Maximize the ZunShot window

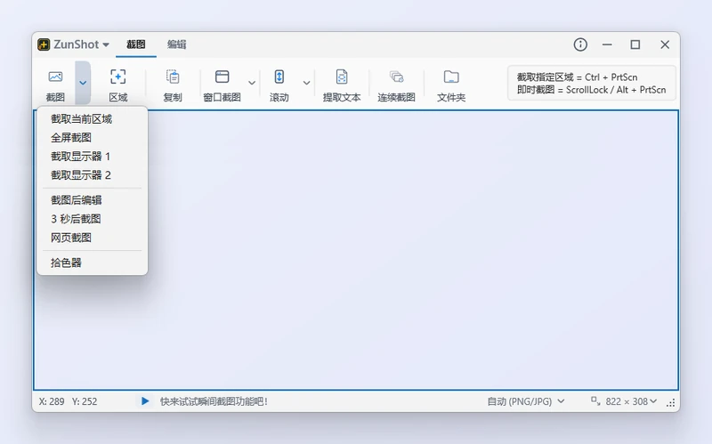[635, 44]
